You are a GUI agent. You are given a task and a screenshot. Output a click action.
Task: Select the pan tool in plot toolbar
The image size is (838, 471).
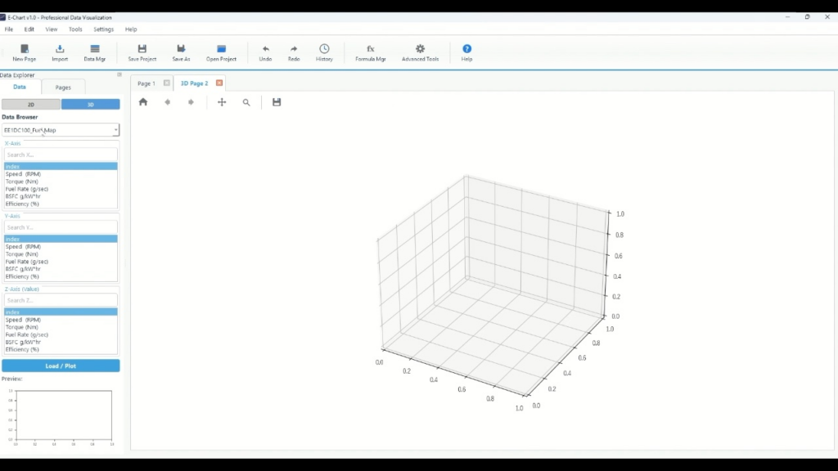point(222,102)
